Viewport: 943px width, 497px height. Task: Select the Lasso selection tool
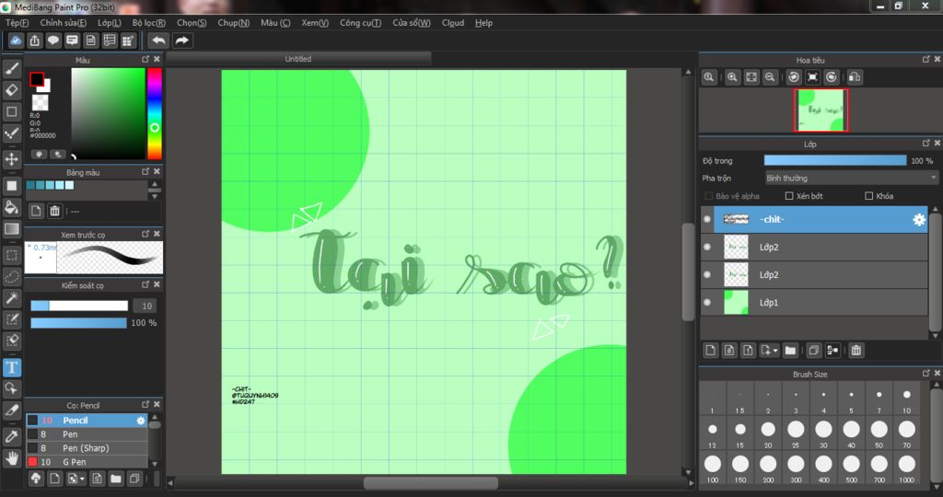click(x=11, y=277)
